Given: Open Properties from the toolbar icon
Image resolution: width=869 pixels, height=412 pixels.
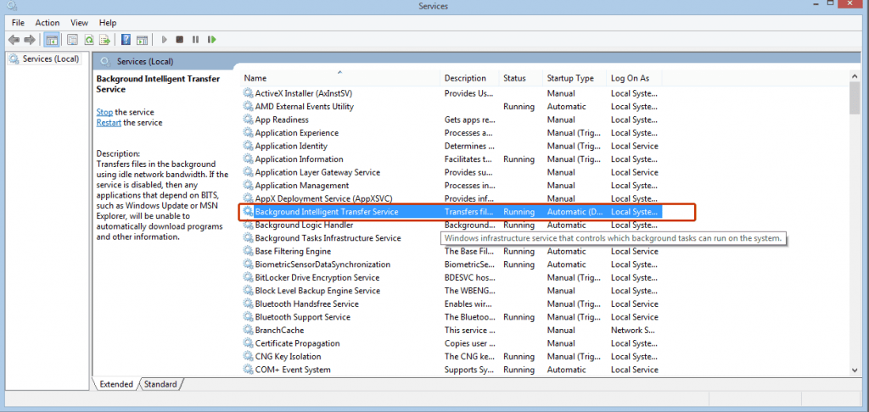Looking at the screenshot, I should (73, 40).
